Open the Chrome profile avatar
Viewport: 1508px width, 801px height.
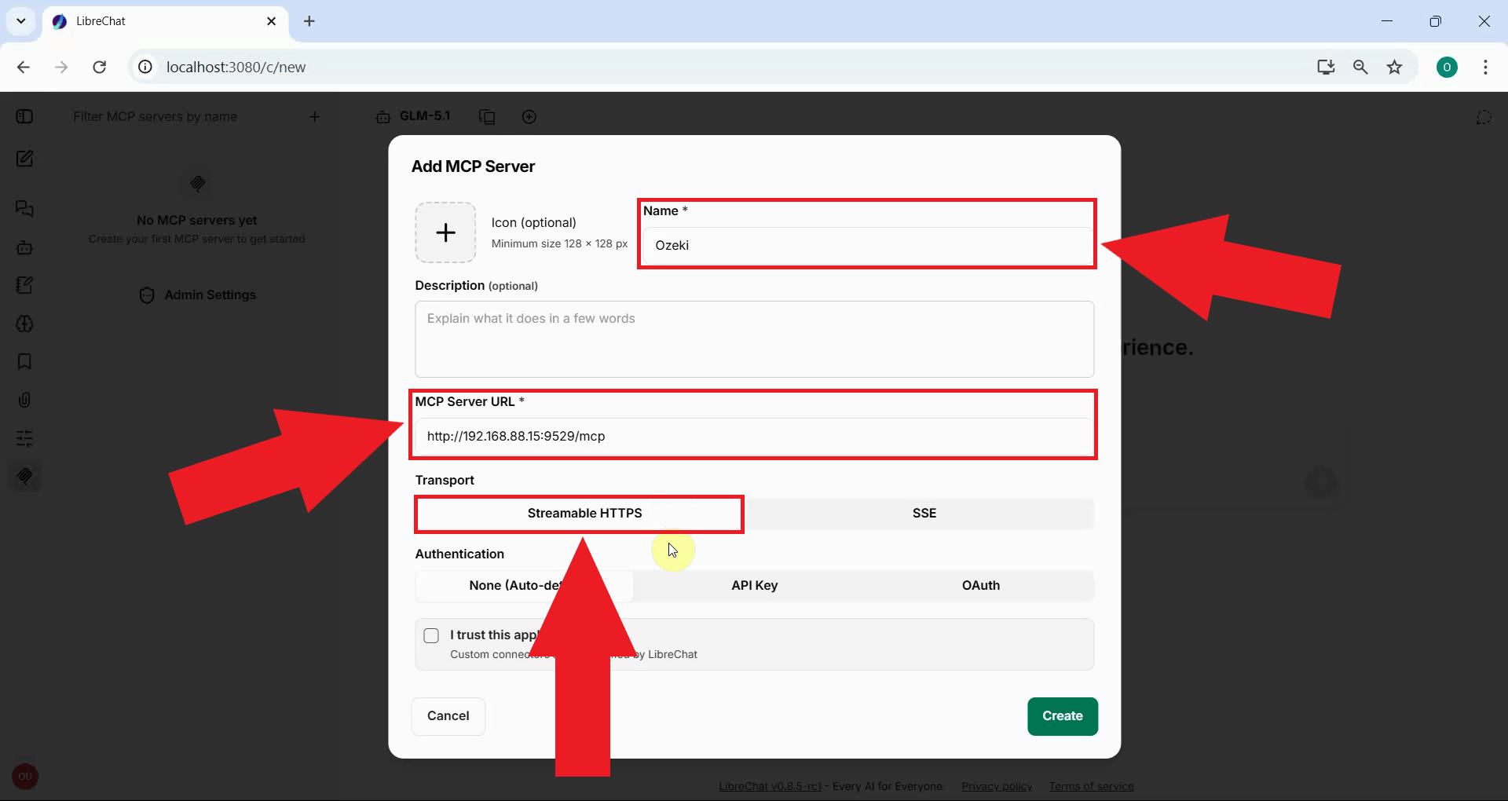pos(1447,68)
